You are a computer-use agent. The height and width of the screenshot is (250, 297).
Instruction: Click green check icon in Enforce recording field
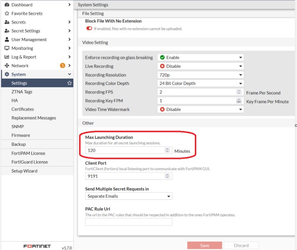[162, 57]
